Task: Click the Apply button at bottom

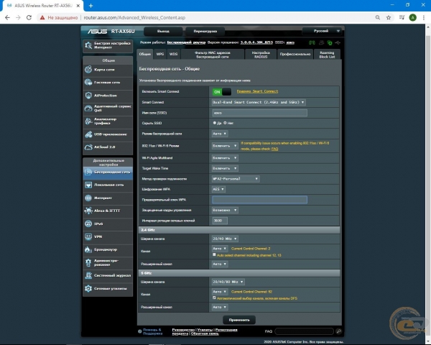Action: [239, 320]
